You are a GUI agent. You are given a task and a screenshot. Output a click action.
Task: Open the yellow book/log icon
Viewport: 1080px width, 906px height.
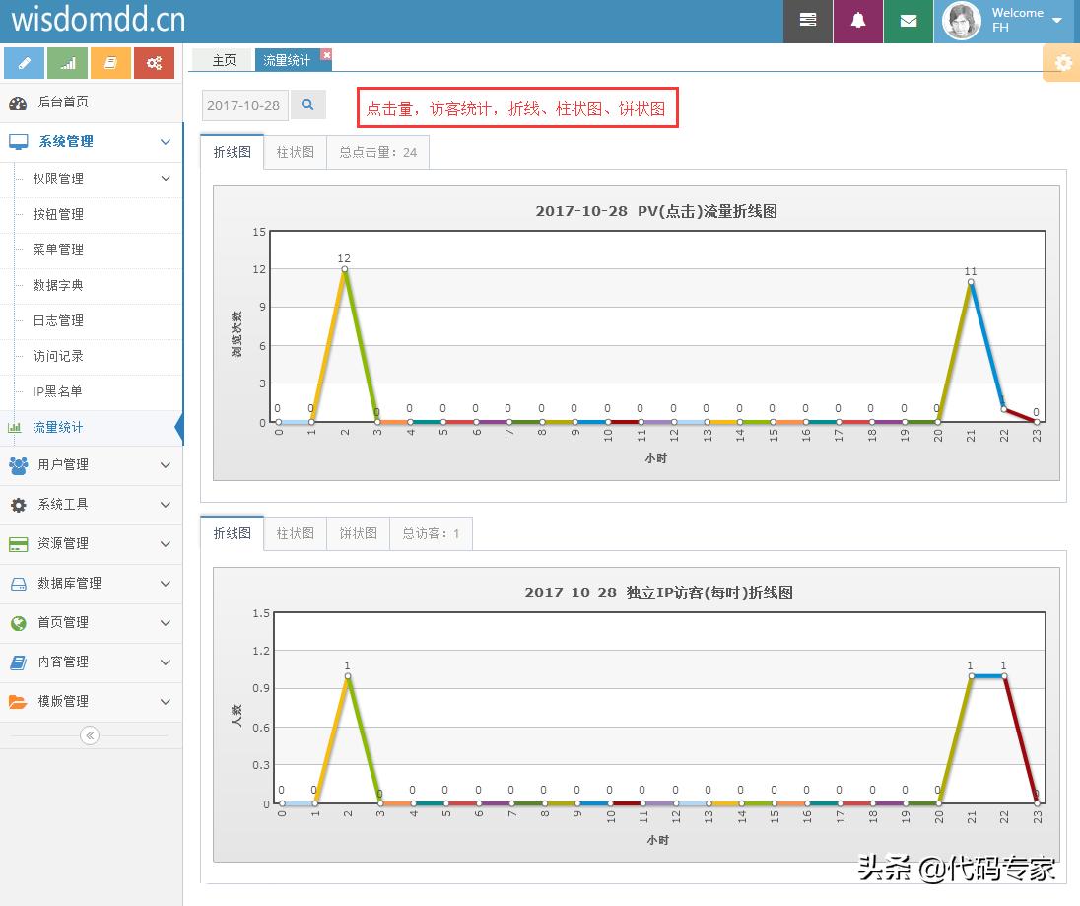[x=110, y=61]
